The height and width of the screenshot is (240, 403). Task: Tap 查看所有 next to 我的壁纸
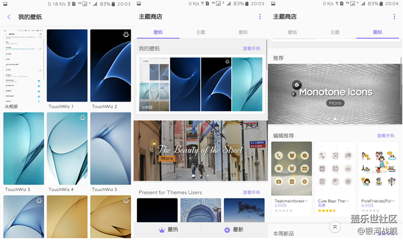click(251, 48)
